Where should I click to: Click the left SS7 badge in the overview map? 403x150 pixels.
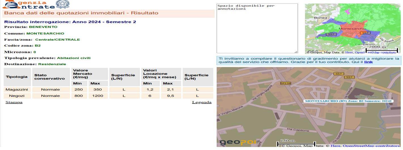pos(331,34)
